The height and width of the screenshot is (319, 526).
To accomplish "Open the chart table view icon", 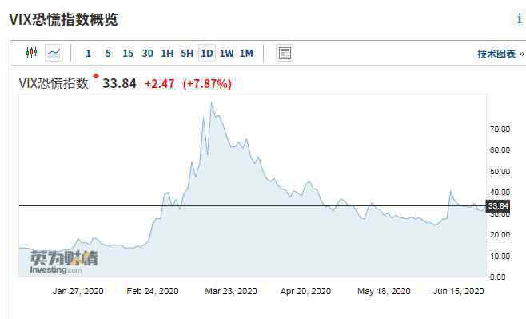I will click(285, 53).
